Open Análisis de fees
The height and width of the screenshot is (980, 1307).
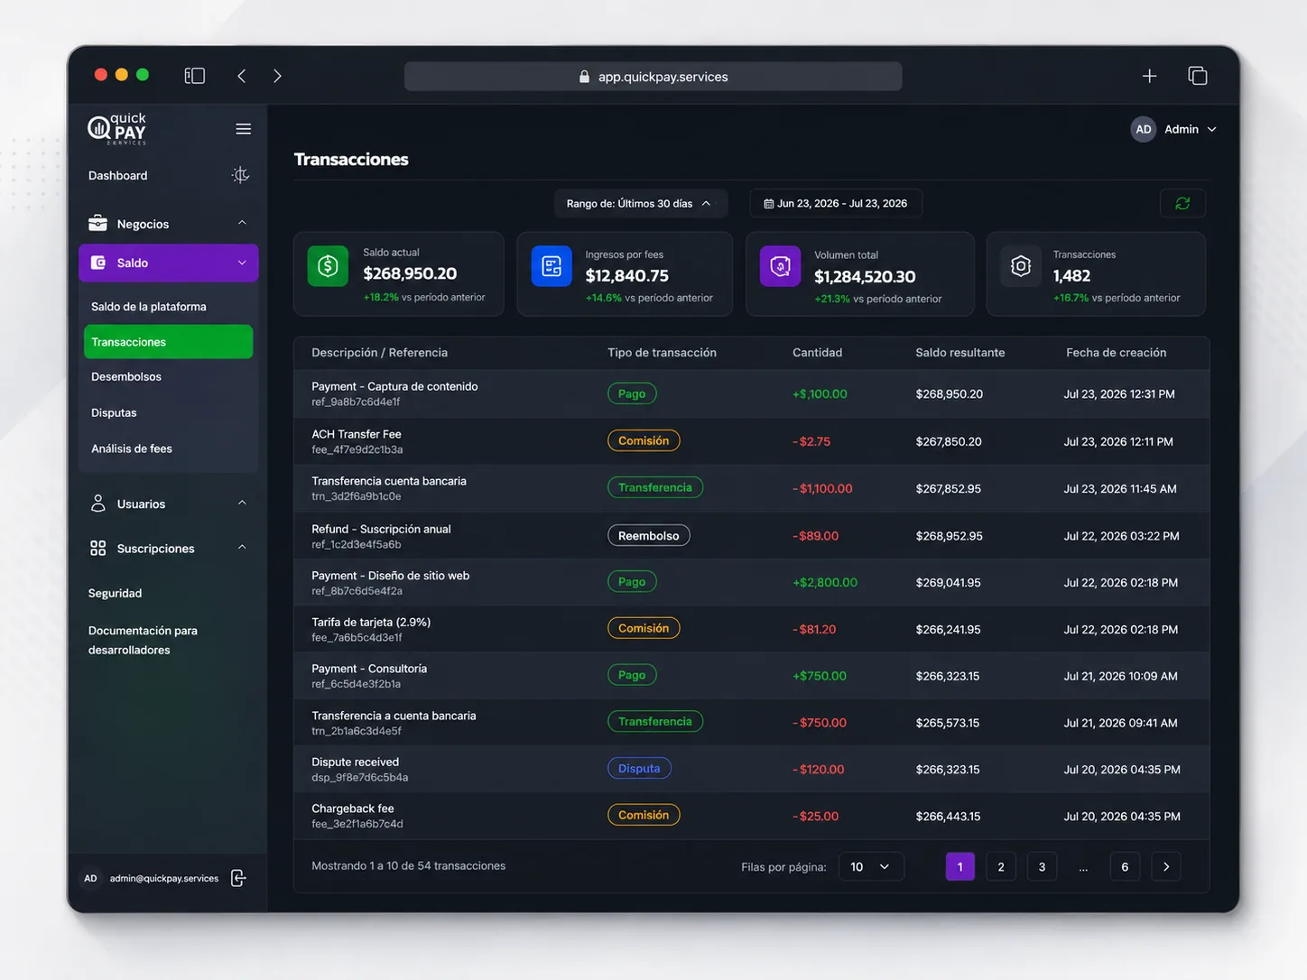pyautogui.click(x=132, y=448)
